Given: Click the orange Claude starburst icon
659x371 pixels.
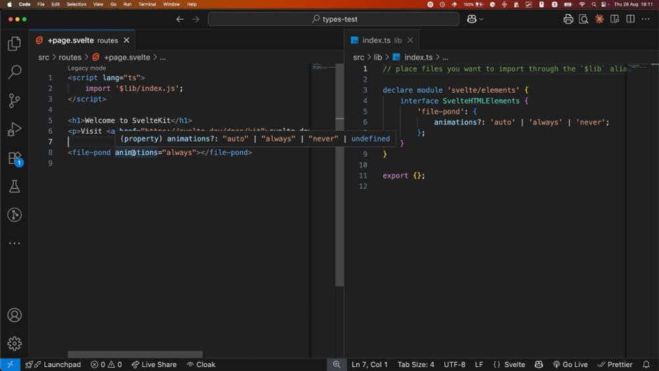Looking at the screenshot, I should (599, 19).
